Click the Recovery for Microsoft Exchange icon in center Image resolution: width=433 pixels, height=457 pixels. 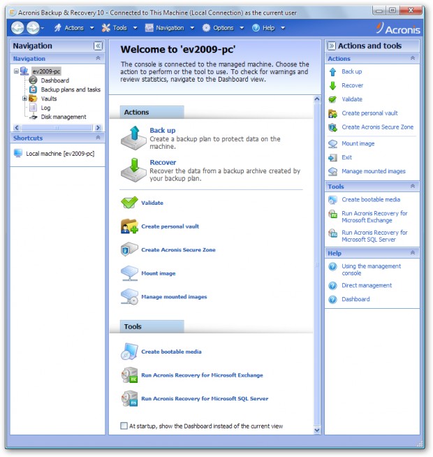pos(129,375)
